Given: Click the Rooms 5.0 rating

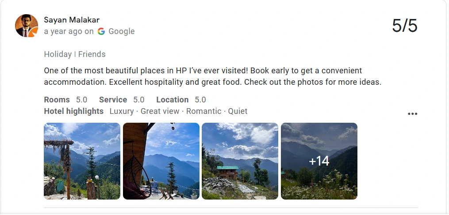Looking at the screenshot, I should [x=65, y=100].
